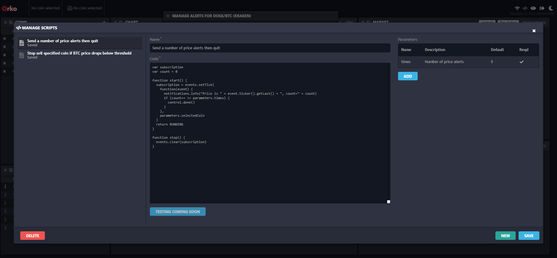This screenshot has height=258, width=557.
Task: Click the script Name input field
Action: click(x=270, y=48)
